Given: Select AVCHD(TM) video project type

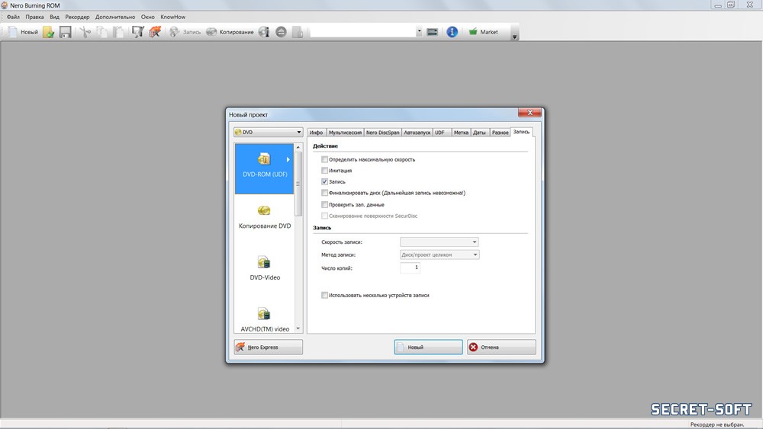Looking at the screenshot, I should click(x=264, y=321).
